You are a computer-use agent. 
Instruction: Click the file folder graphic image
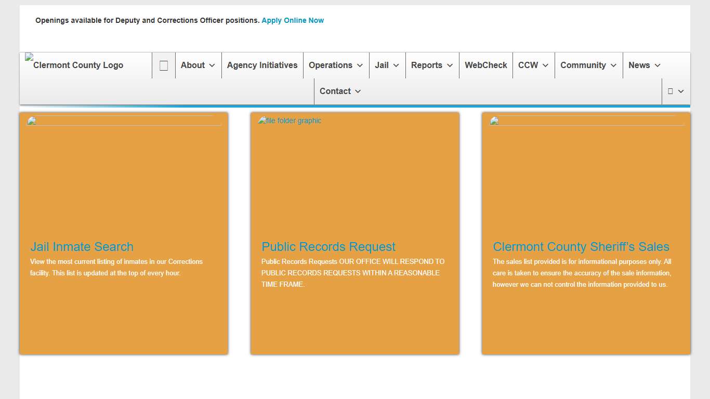(290, 121)
